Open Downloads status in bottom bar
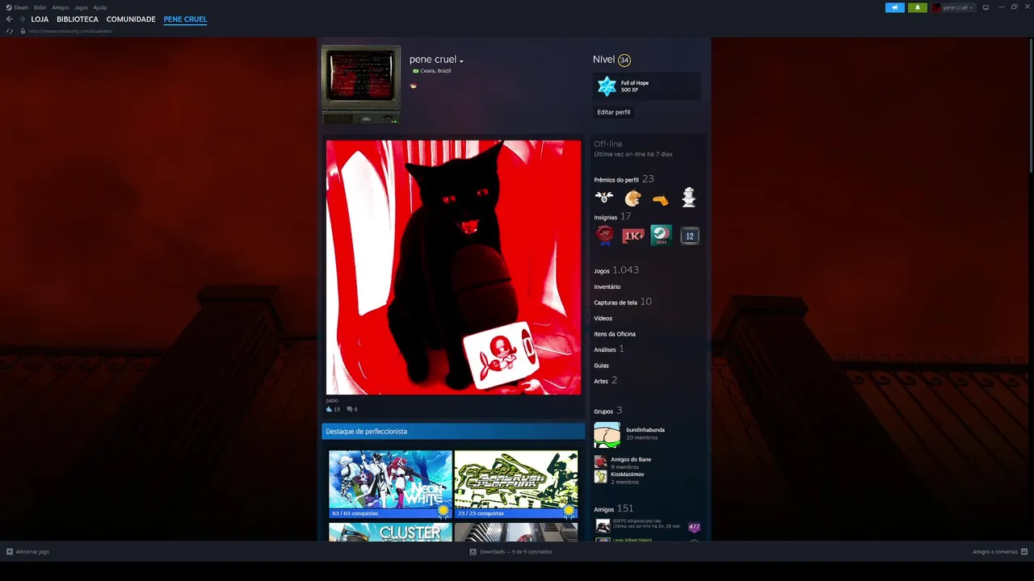 511,552
